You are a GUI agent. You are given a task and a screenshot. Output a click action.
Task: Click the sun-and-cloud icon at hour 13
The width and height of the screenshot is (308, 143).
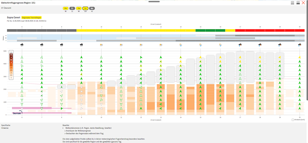pyautogui.click(x=161, y=45)
